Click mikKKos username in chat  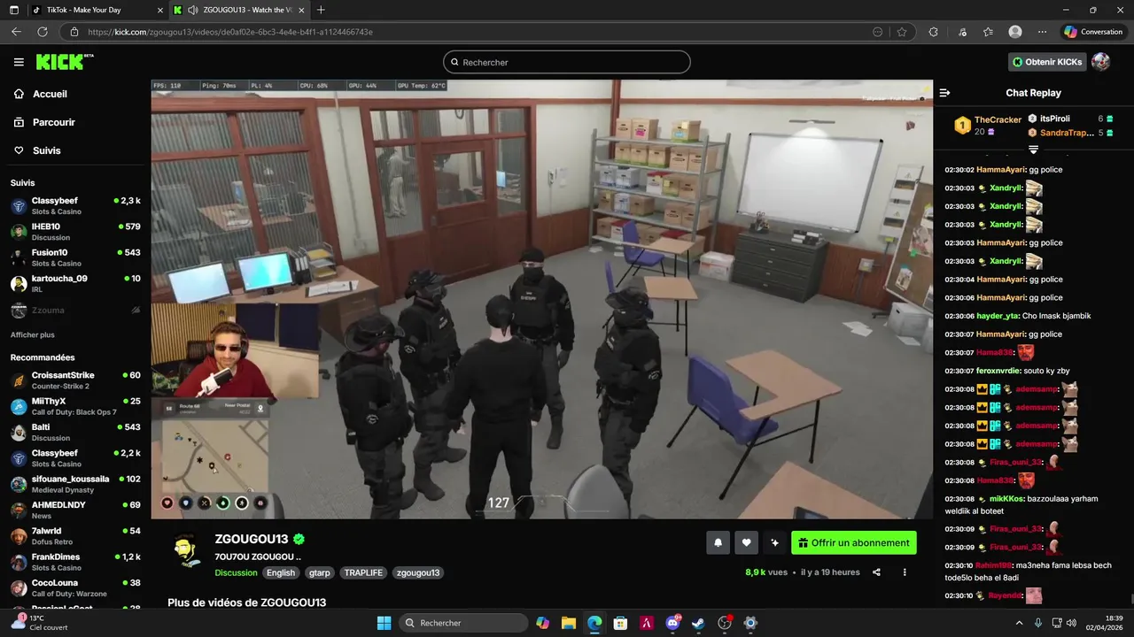click(1007, 499)
